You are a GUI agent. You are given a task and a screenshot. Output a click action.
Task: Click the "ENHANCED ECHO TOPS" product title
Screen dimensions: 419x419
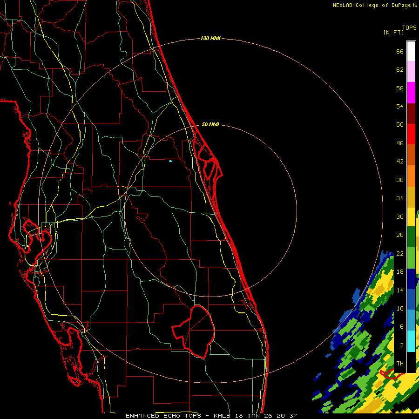tap(163, 416)
